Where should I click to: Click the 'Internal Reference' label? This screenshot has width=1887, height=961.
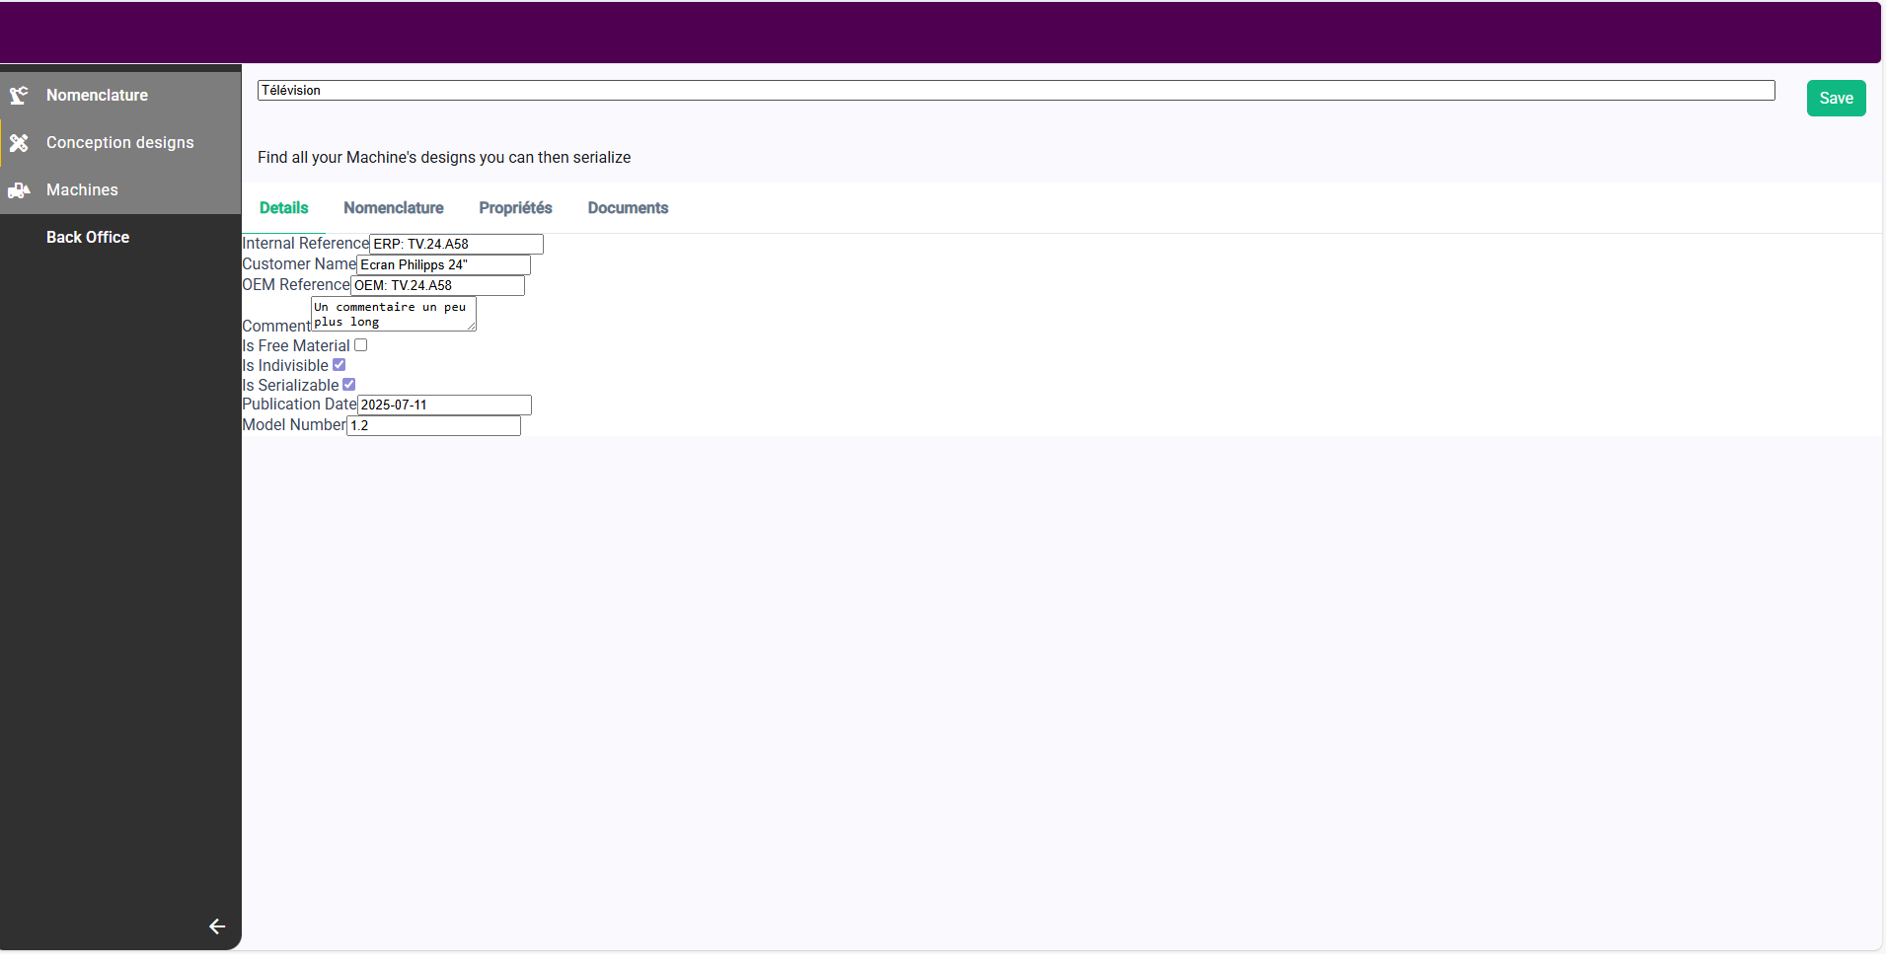(x=305, y=244)
